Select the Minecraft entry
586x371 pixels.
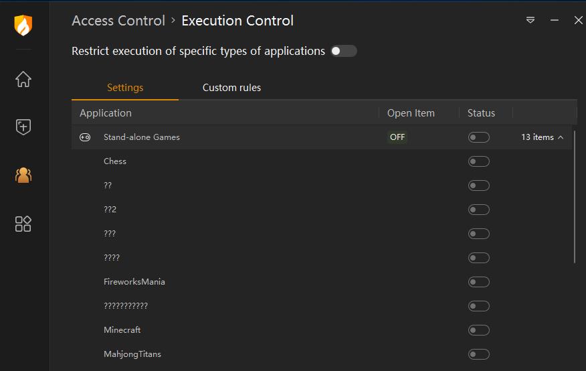tap(122, 330)
